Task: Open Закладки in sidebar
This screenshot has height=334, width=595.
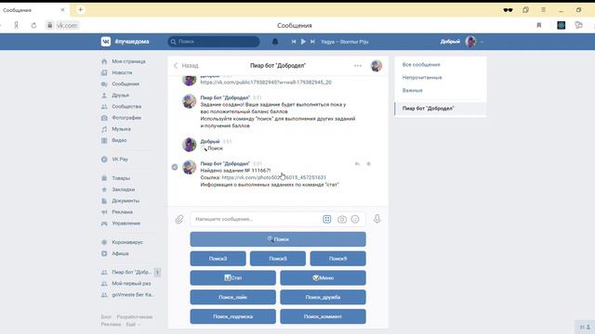Action: 123,189
